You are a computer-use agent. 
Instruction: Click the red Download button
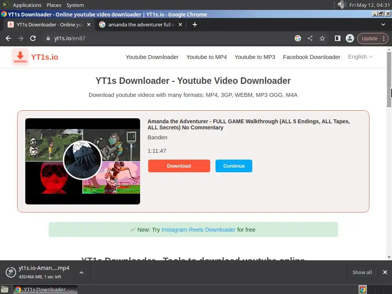point(179,166)
